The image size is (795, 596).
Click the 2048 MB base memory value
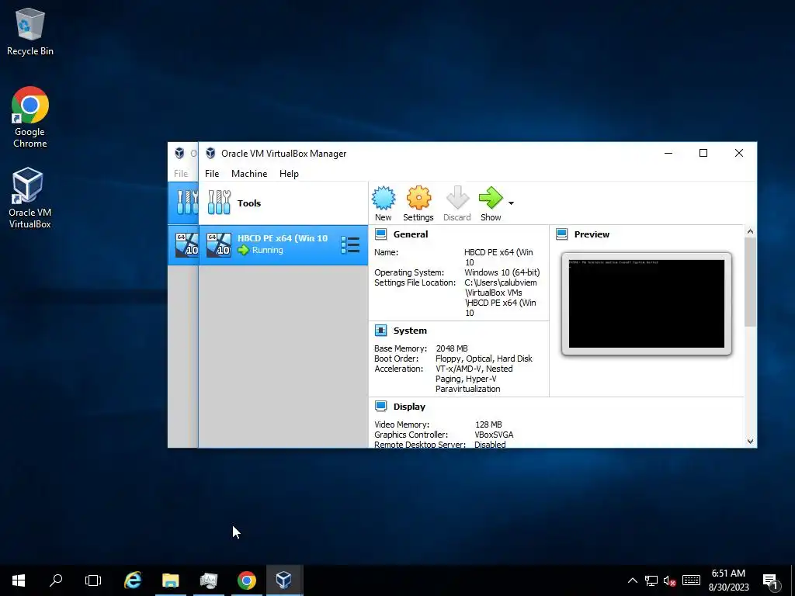[x=452, y=348]
